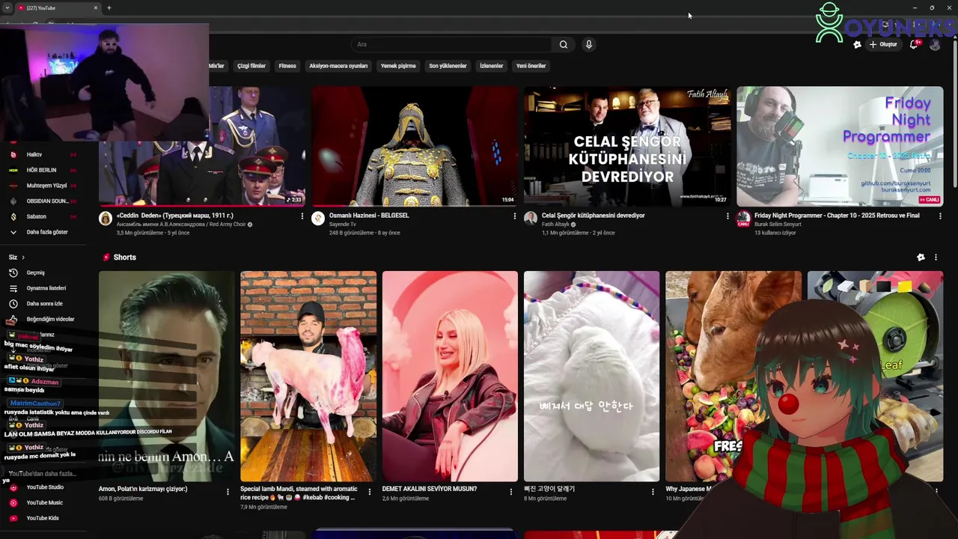Screen dimensions: 958x539
Task: Click Fatih Altaylı channel avatar
Action: (531, 219)
